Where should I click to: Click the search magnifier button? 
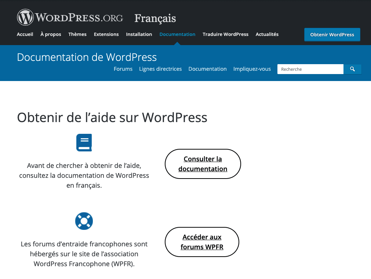[x=352, y=69]
